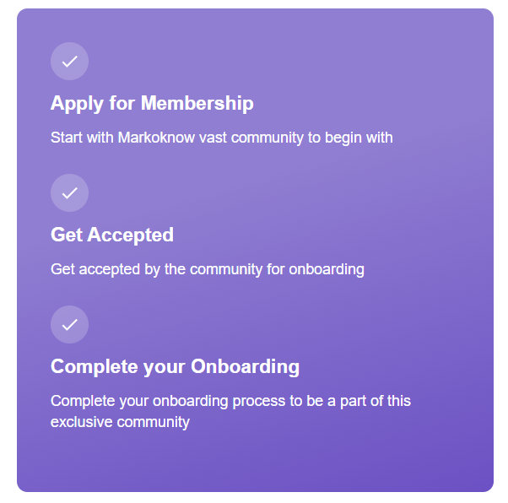Click the empty purple area below exclusive community
The height and width of the screenshot is (503, 508).
[x=253, y=460]
